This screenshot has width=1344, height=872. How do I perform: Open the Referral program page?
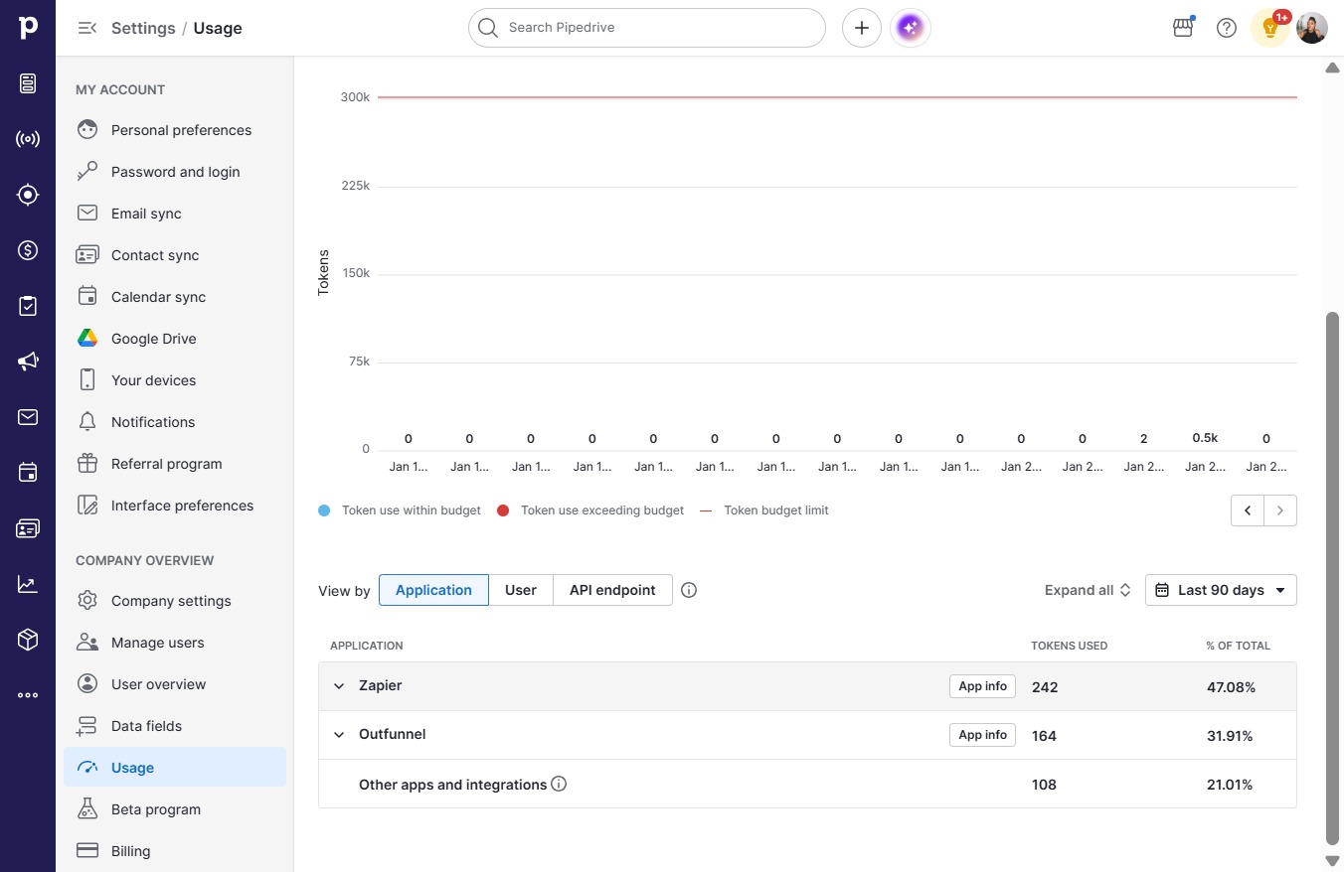[x=175, y=464]
